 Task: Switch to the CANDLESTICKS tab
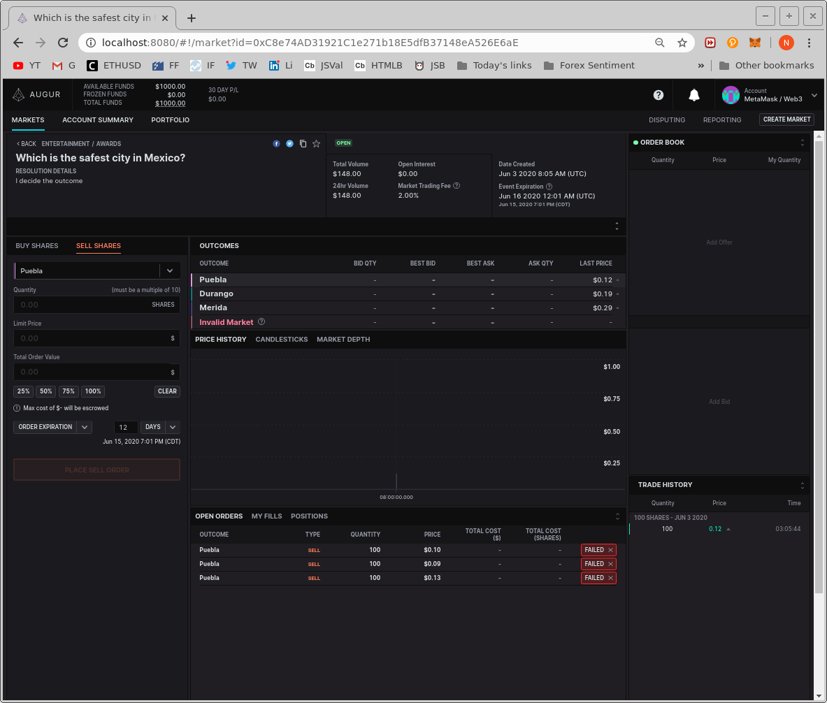pyautogui.click(x=282, y=339)
